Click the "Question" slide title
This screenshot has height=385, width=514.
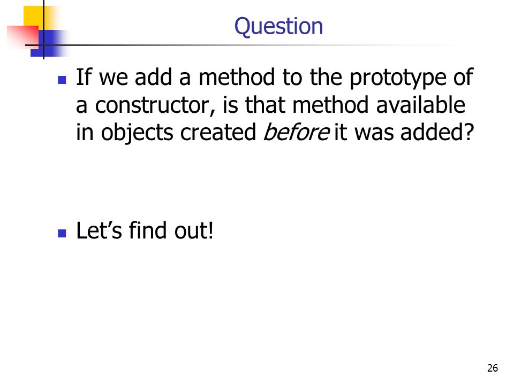point(278,27)
